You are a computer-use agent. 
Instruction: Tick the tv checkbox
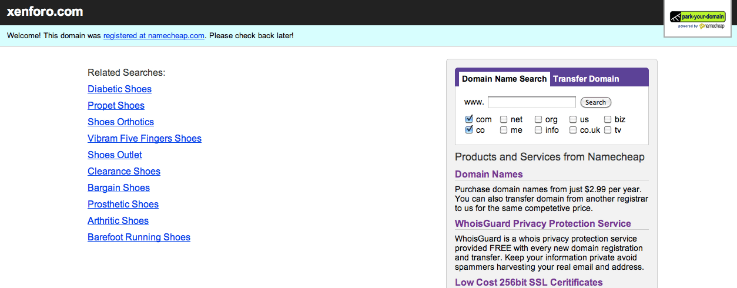pos(608,130)
